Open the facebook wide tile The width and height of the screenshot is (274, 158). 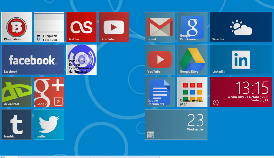[x=33, y=60]
